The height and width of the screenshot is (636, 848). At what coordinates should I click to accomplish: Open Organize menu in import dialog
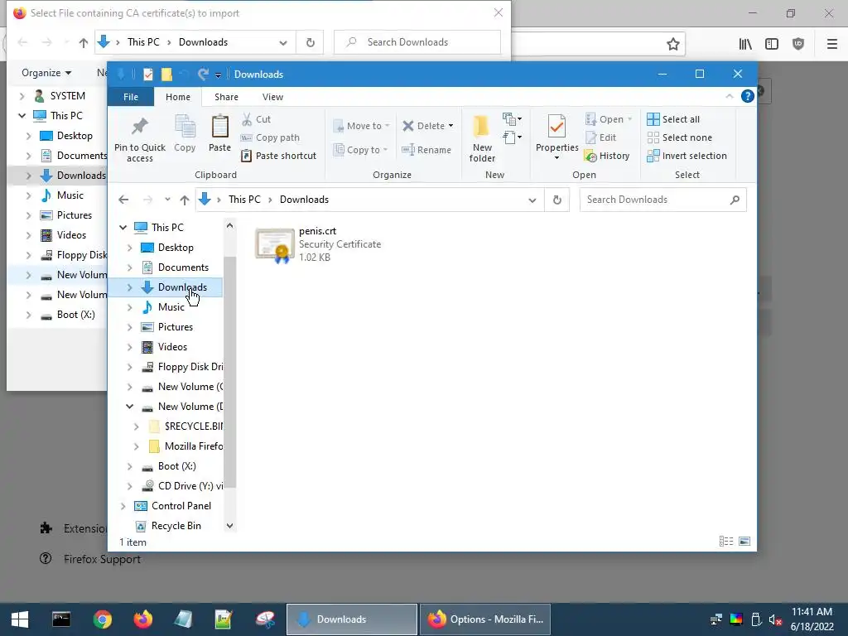46,73
